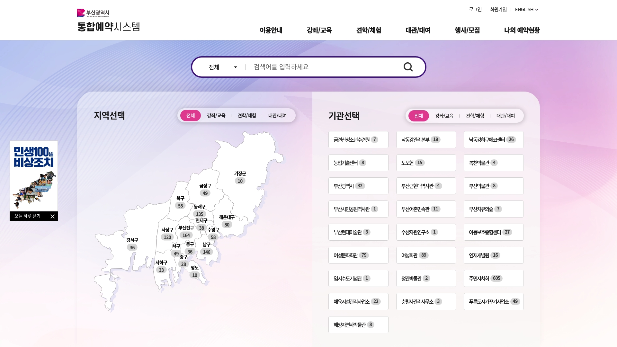Select 강서구 district on the map
Screen dimensions: 617x347
(x=132, y=244)
